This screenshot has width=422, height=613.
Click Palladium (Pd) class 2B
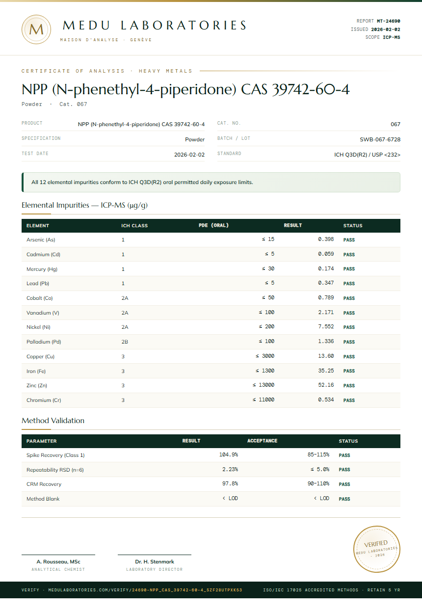tap(125, 342)
